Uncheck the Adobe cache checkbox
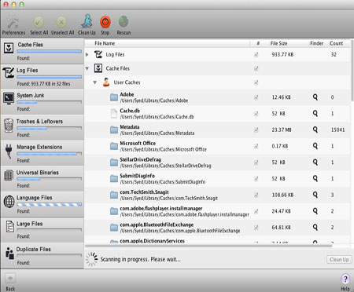 256,97
